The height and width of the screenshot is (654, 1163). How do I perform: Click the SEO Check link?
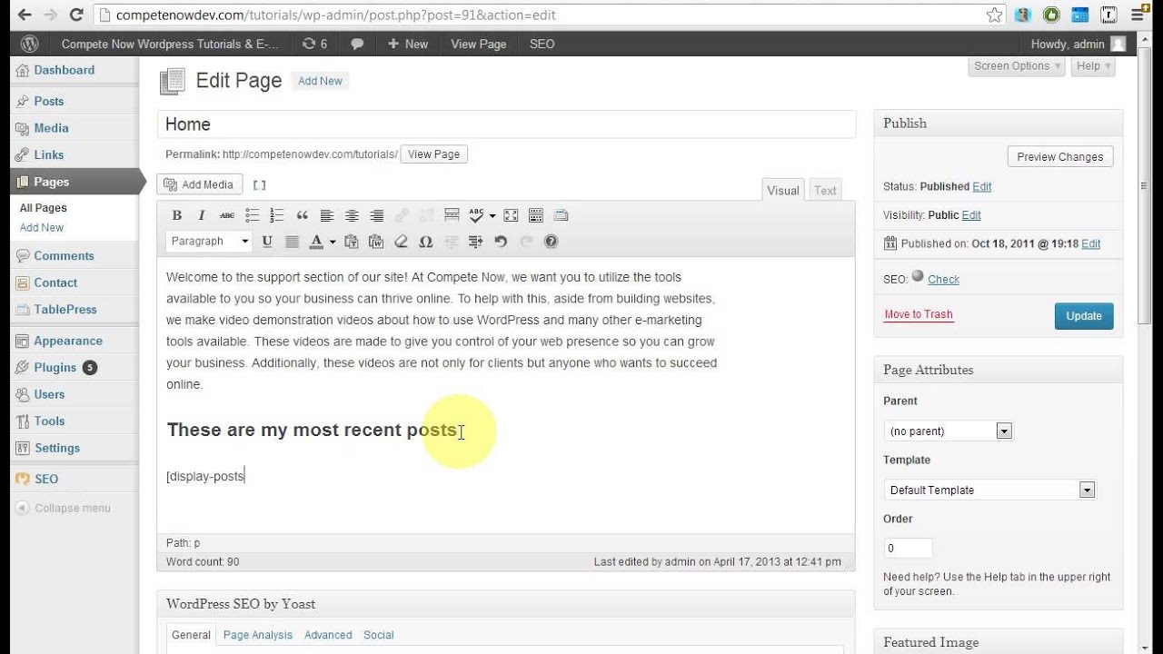point(943,280)
